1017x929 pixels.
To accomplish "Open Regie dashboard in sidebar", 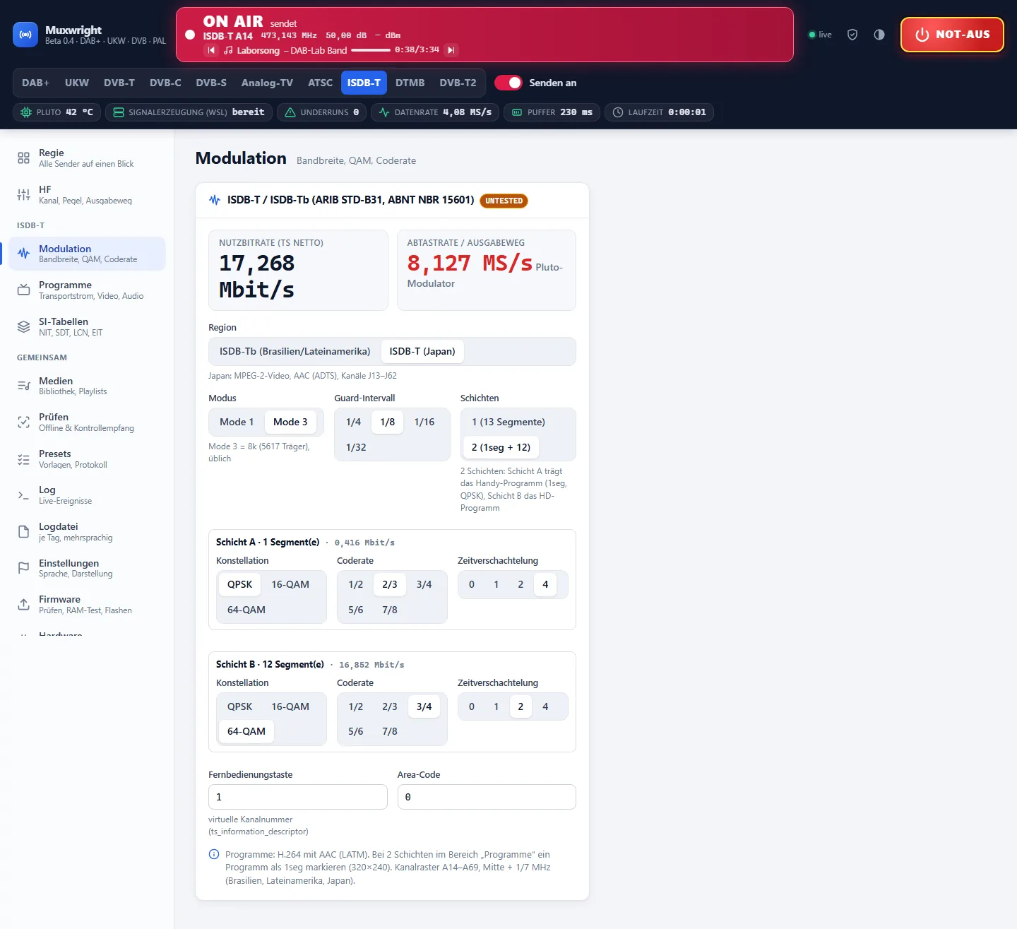I will pyautogui.click(x=87, y=158).
